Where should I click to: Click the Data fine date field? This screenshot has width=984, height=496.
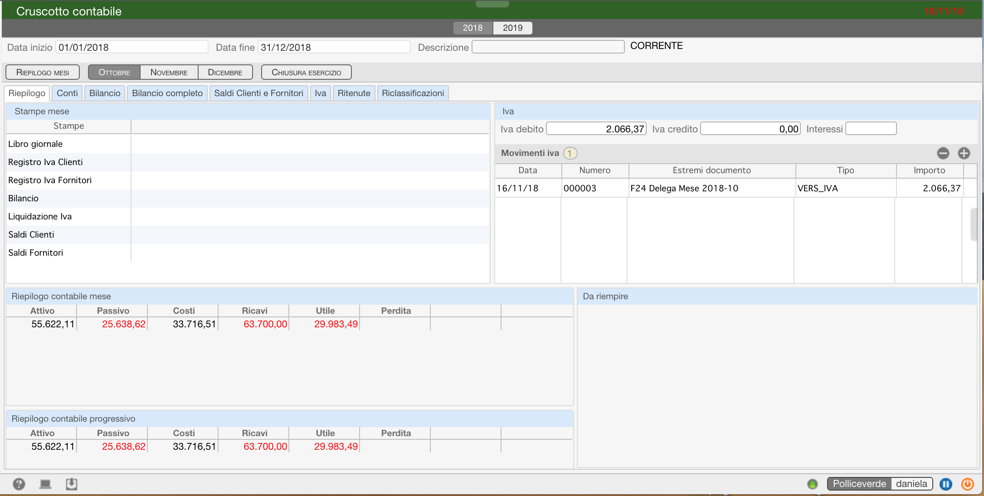coord(334,47)
